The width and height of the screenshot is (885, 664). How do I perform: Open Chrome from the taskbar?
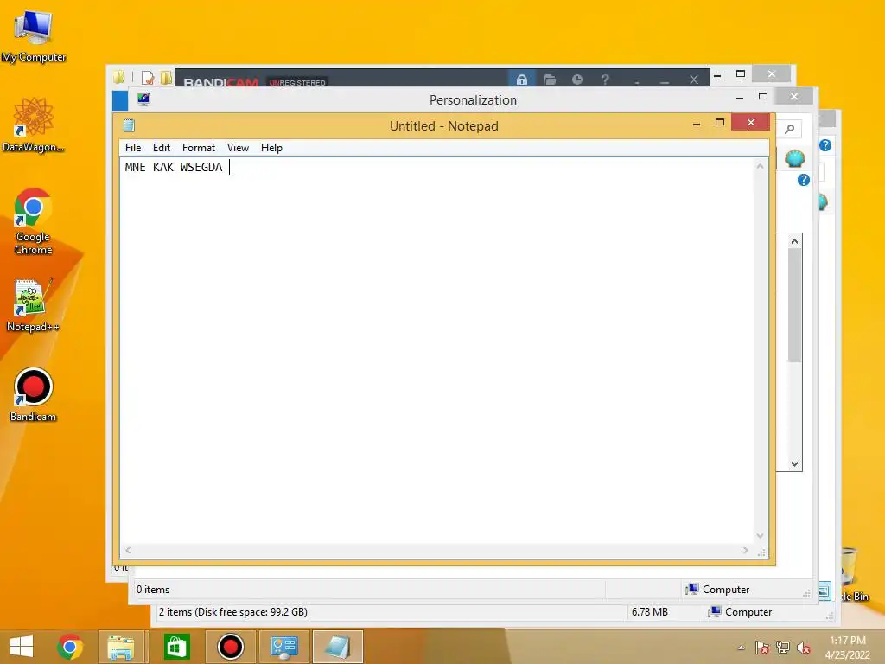tap(70, 647)
